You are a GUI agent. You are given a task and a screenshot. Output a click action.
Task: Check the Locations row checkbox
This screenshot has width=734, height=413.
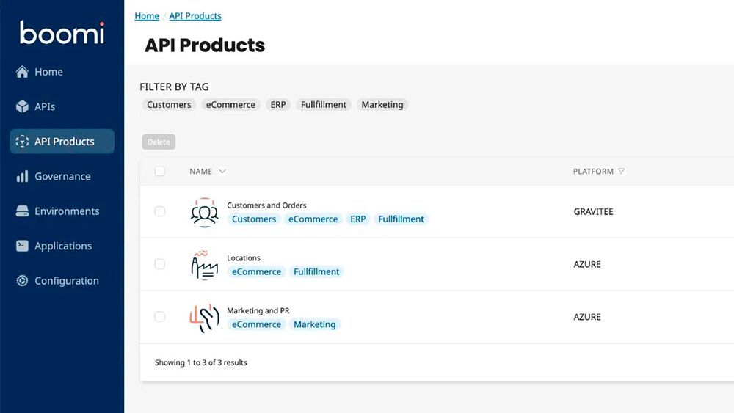coord(160,264)
